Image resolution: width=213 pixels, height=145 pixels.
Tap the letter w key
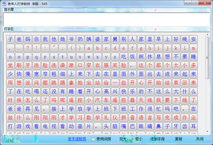(89, 57)
